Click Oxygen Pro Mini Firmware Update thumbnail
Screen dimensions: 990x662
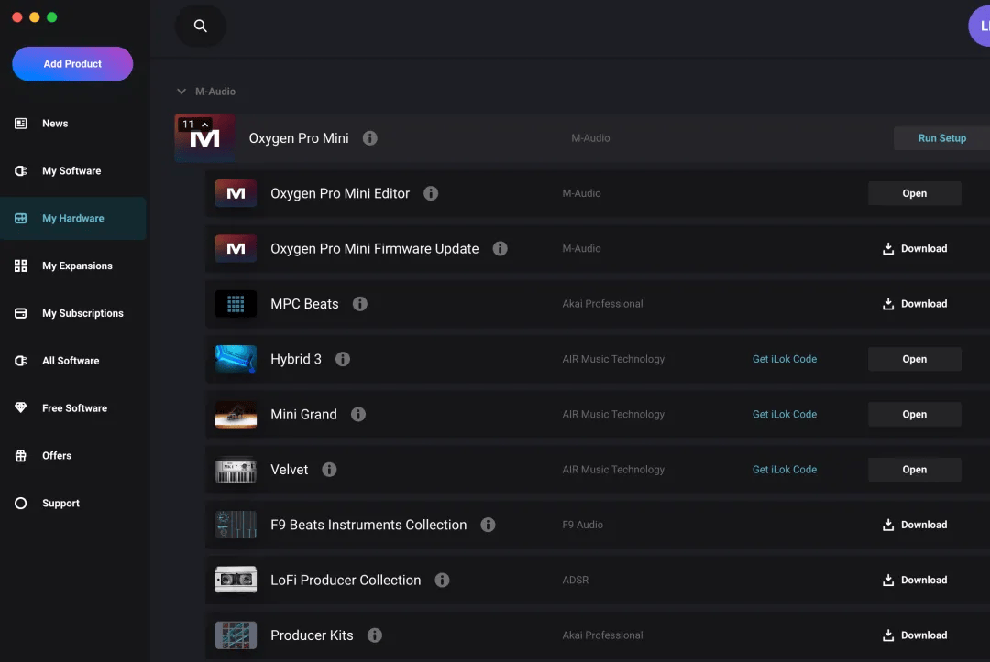pos(236,248)
